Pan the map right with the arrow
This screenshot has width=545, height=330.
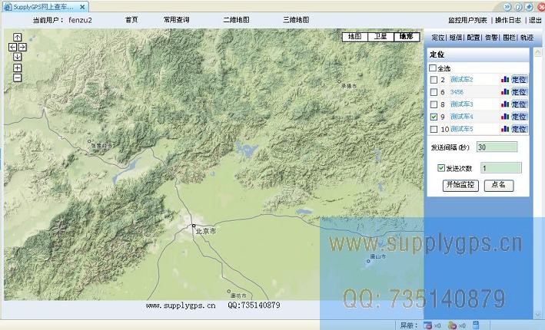(22, 47)
